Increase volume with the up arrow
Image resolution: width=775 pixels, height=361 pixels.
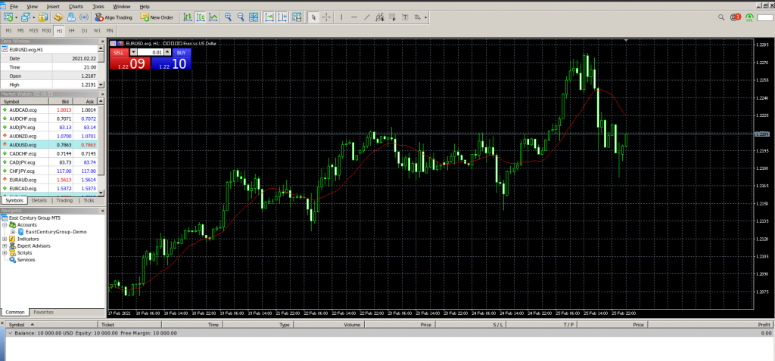[167, 52]
